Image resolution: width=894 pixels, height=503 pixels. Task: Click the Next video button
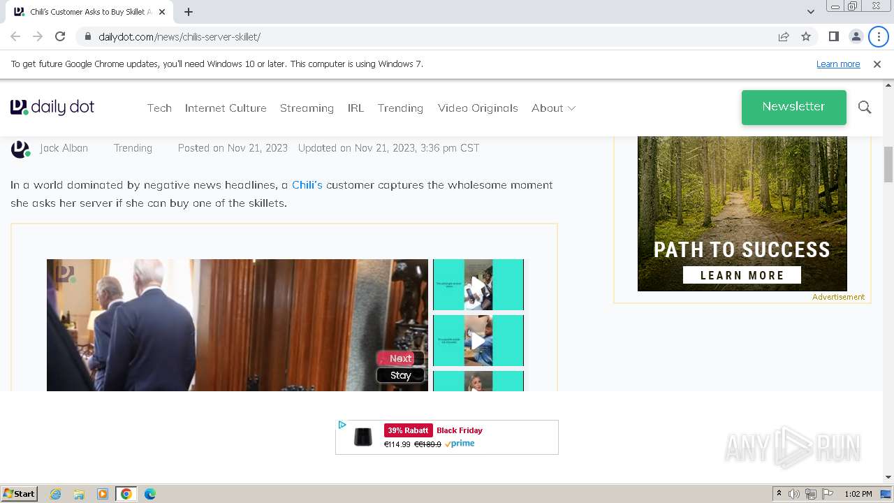coord(400,358)
